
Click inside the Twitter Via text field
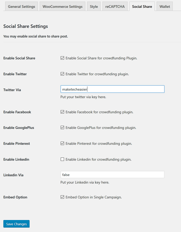tap(112, 89)
